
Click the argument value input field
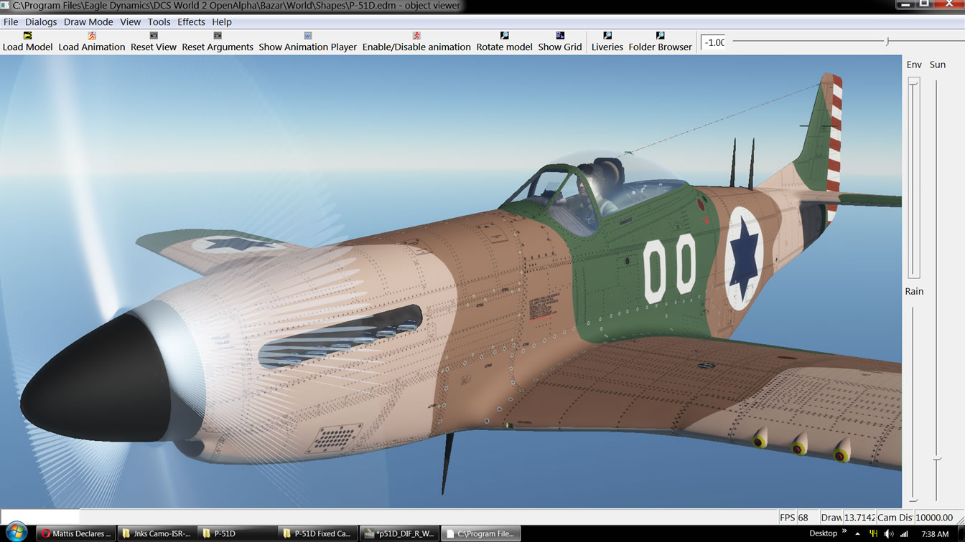[x=714, y=42]
